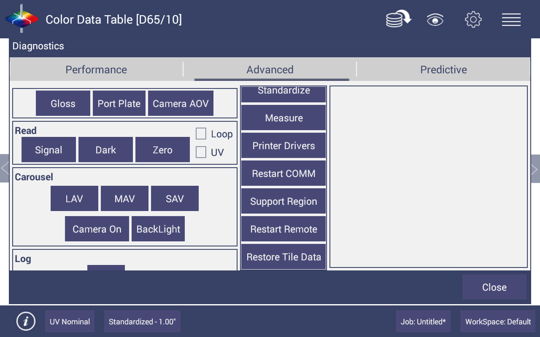Set carousel to MAV
Viewport: 540px width, 337px height.
[124, 198]
